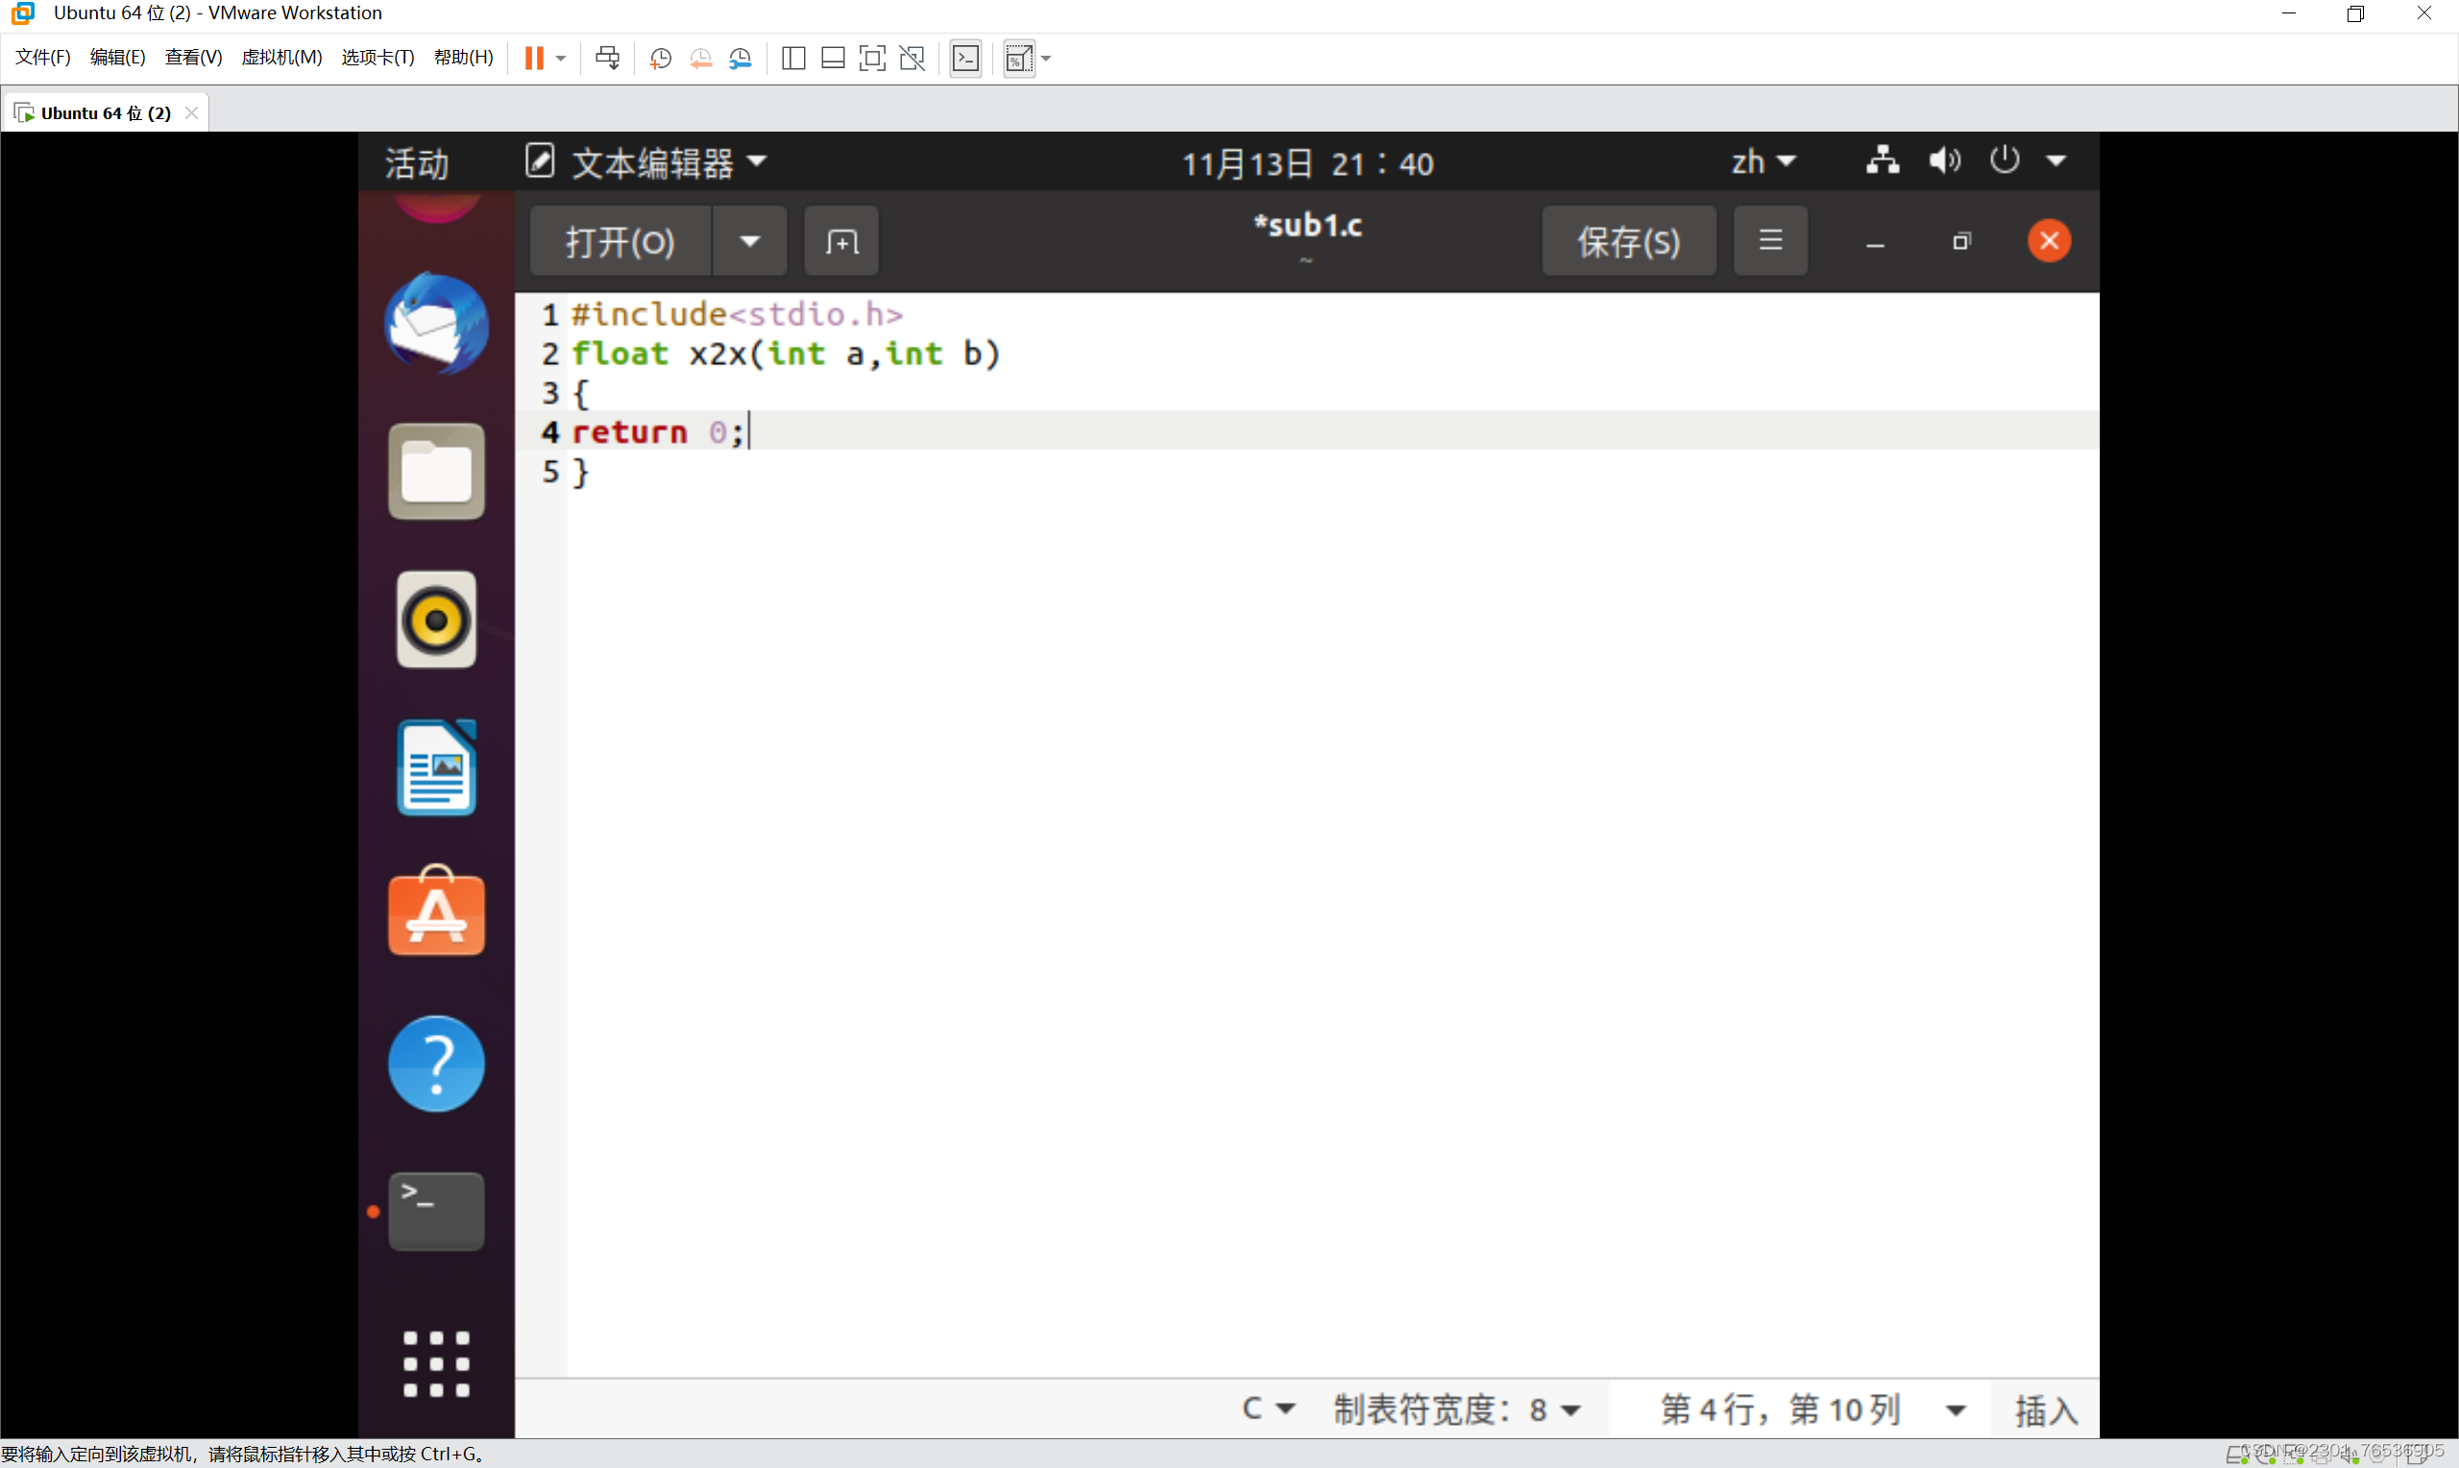
Task: Click the VMware pause VM button
Action: point(534,59)
